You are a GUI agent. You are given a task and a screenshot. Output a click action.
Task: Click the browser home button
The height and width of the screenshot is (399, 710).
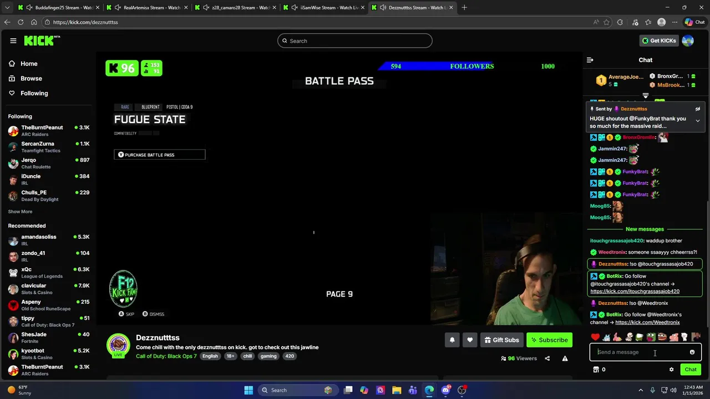point(34,22)
